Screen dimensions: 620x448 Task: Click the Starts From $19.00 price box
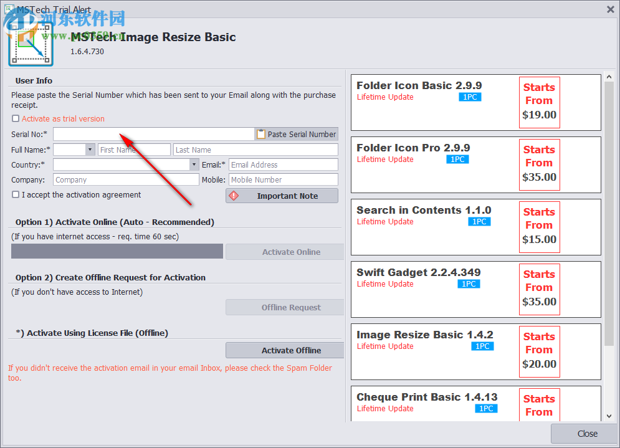pos(539,102)
